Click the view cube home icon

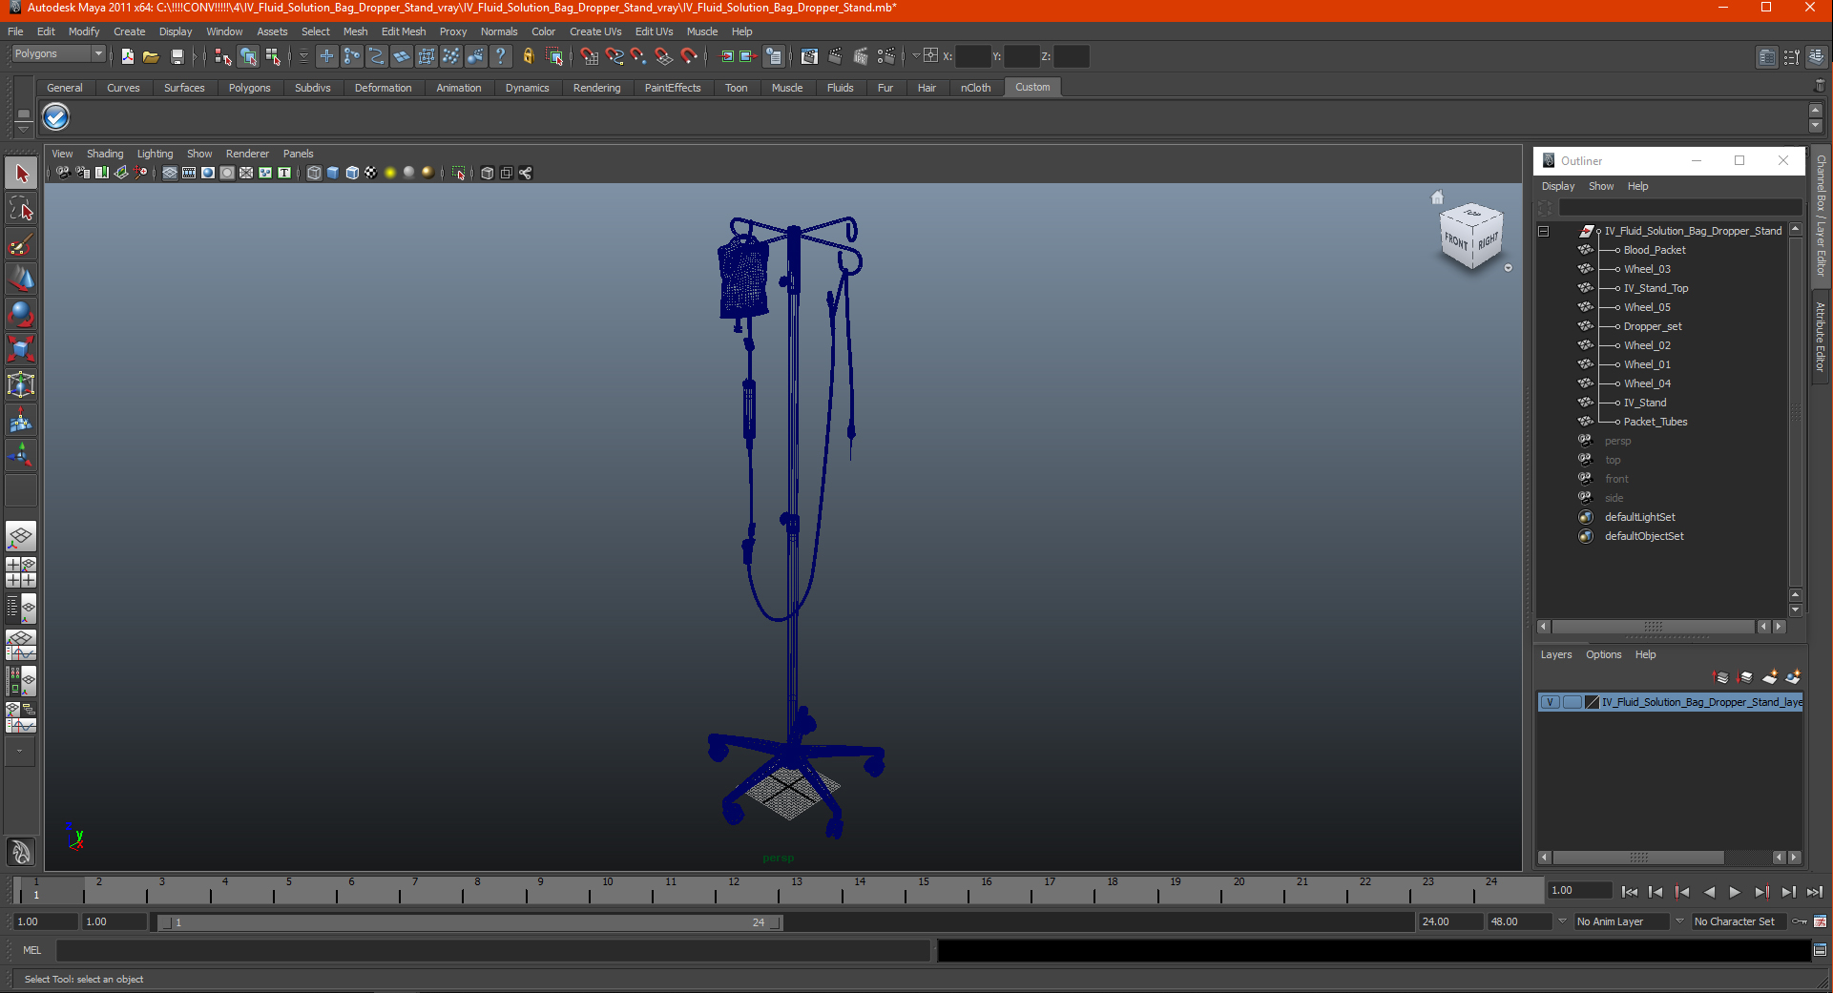[x=1437, y=197]
